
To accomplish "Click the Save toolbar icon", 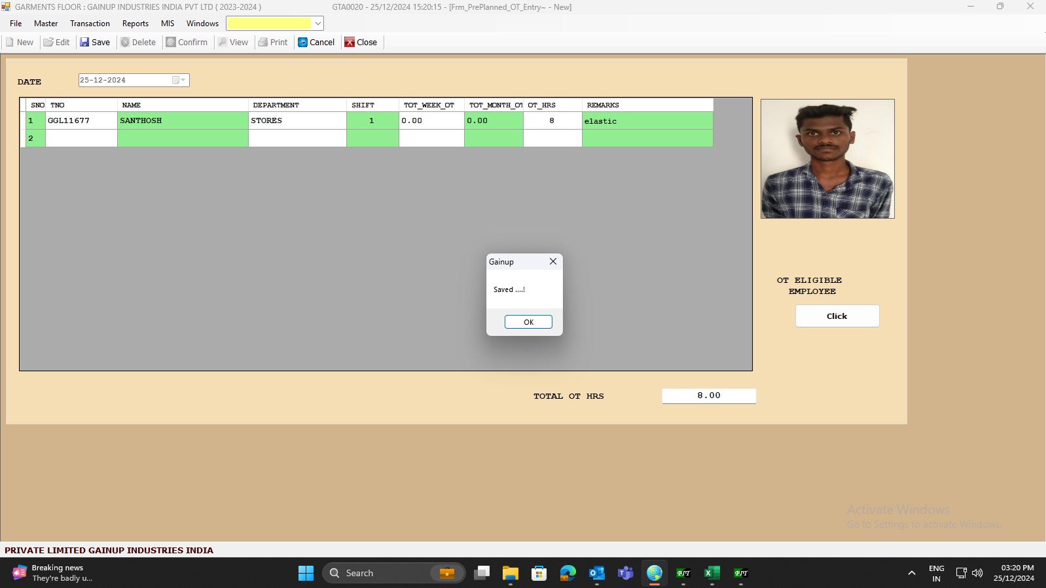I will [84, 43].
